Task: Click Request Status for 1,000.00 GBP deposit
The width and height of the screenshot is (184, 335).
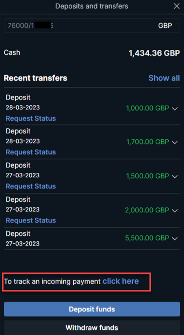Action: click(31, 118)
